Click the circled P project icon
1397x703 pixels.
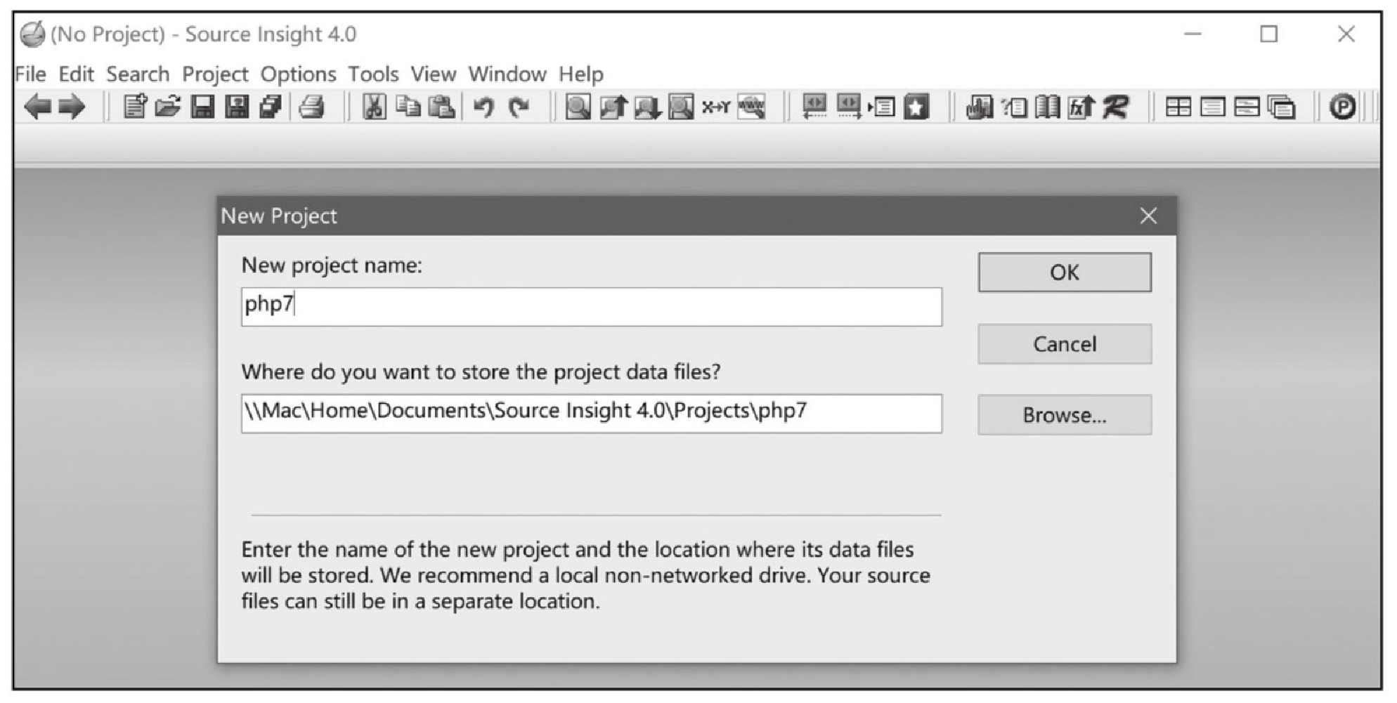click(x=1343, y=107)
